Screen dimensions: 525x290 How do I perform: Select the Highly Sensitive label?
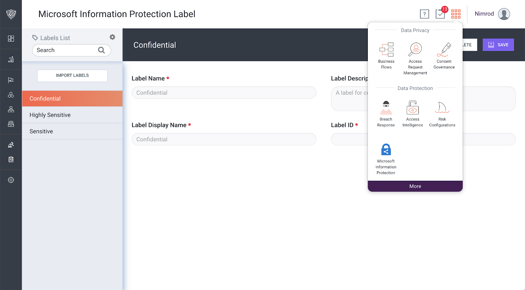[x=72, y=115]
